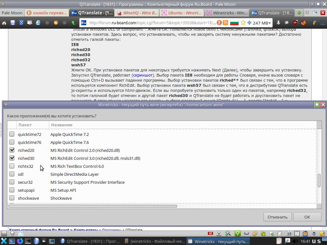Open the address bar history dropdown arrow
Image resolution: width=327 pixels, height=245 pixels.
pyautogui.click(x=270, y=23)
